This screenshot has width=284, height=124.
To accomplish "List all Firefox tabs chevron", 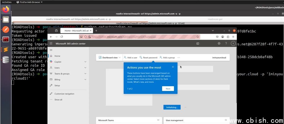I will [x=212, y=31].
